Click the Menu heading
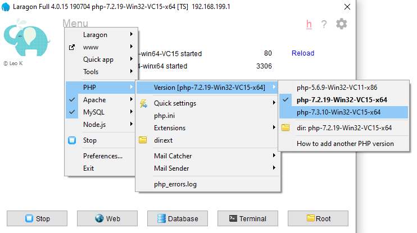The width and height of the screenshot is (417, 233). click(x=75, y=23)
